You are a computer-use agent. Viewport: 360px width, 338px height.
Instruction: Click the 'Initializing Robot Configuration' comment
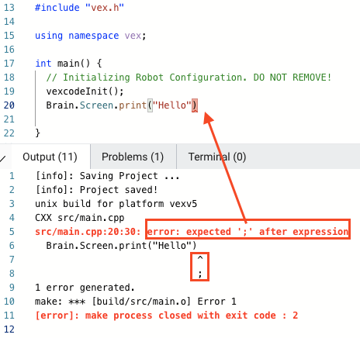[189, 78]
